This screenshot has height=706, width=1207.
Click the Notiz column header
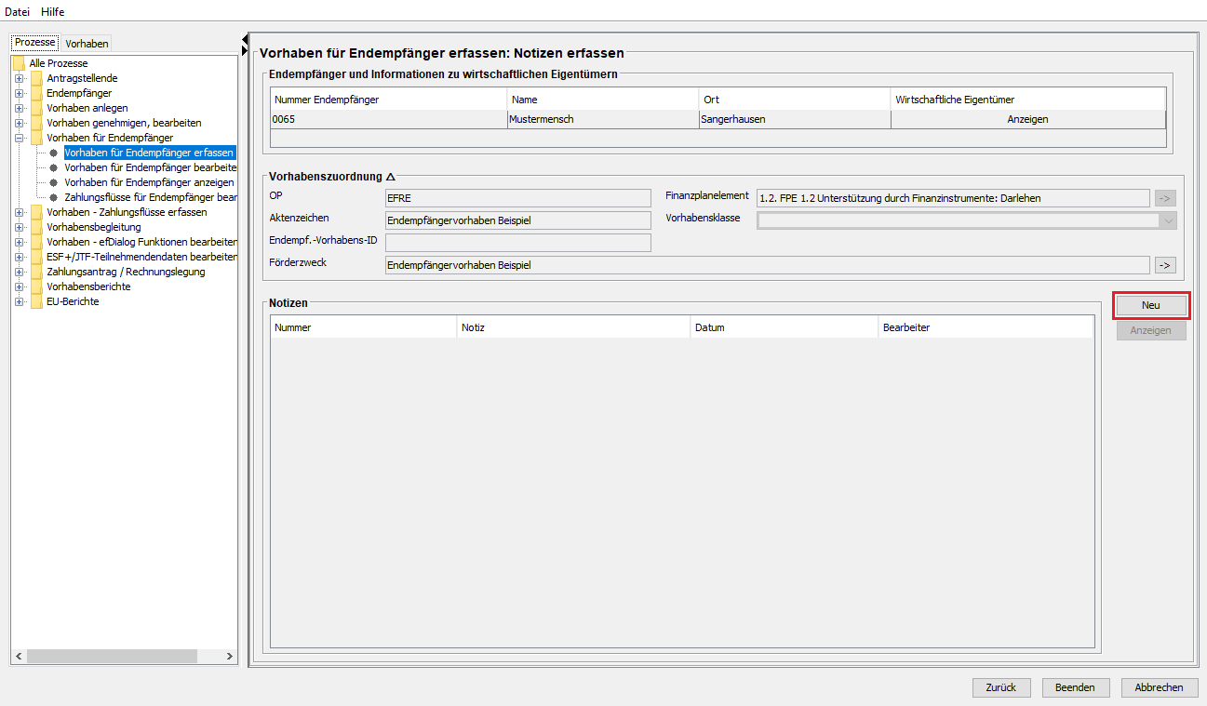[574, 327]
